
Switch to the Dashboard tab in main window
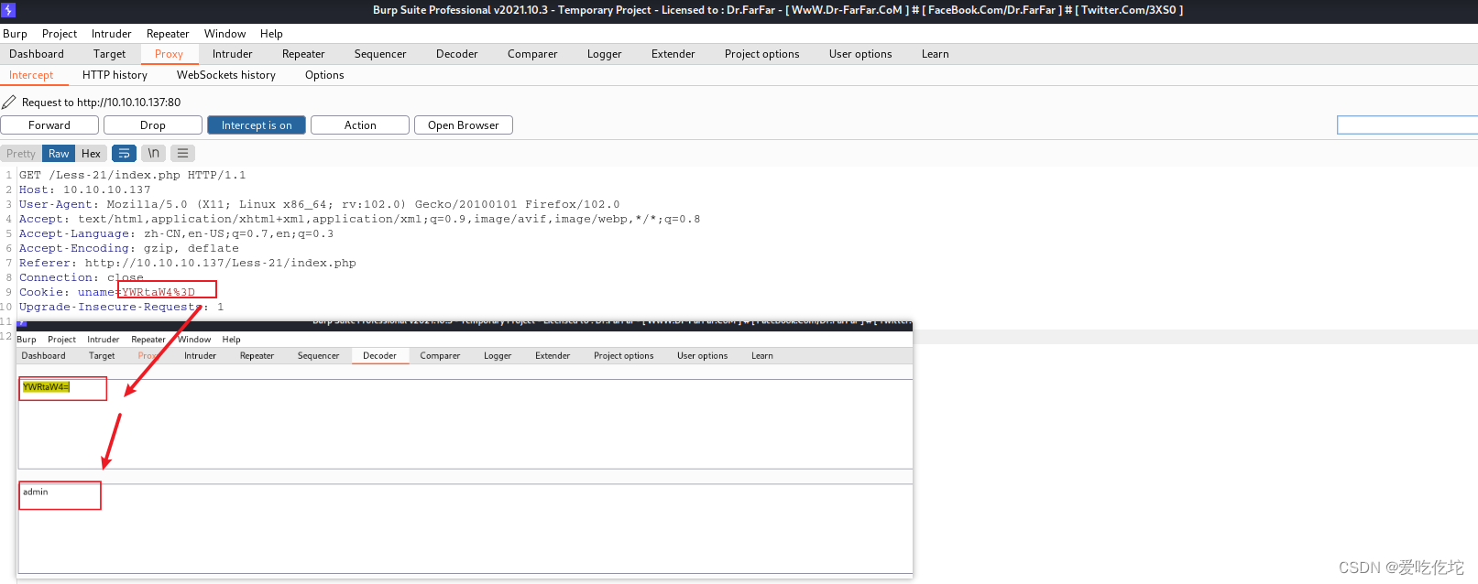click(37, 54)
